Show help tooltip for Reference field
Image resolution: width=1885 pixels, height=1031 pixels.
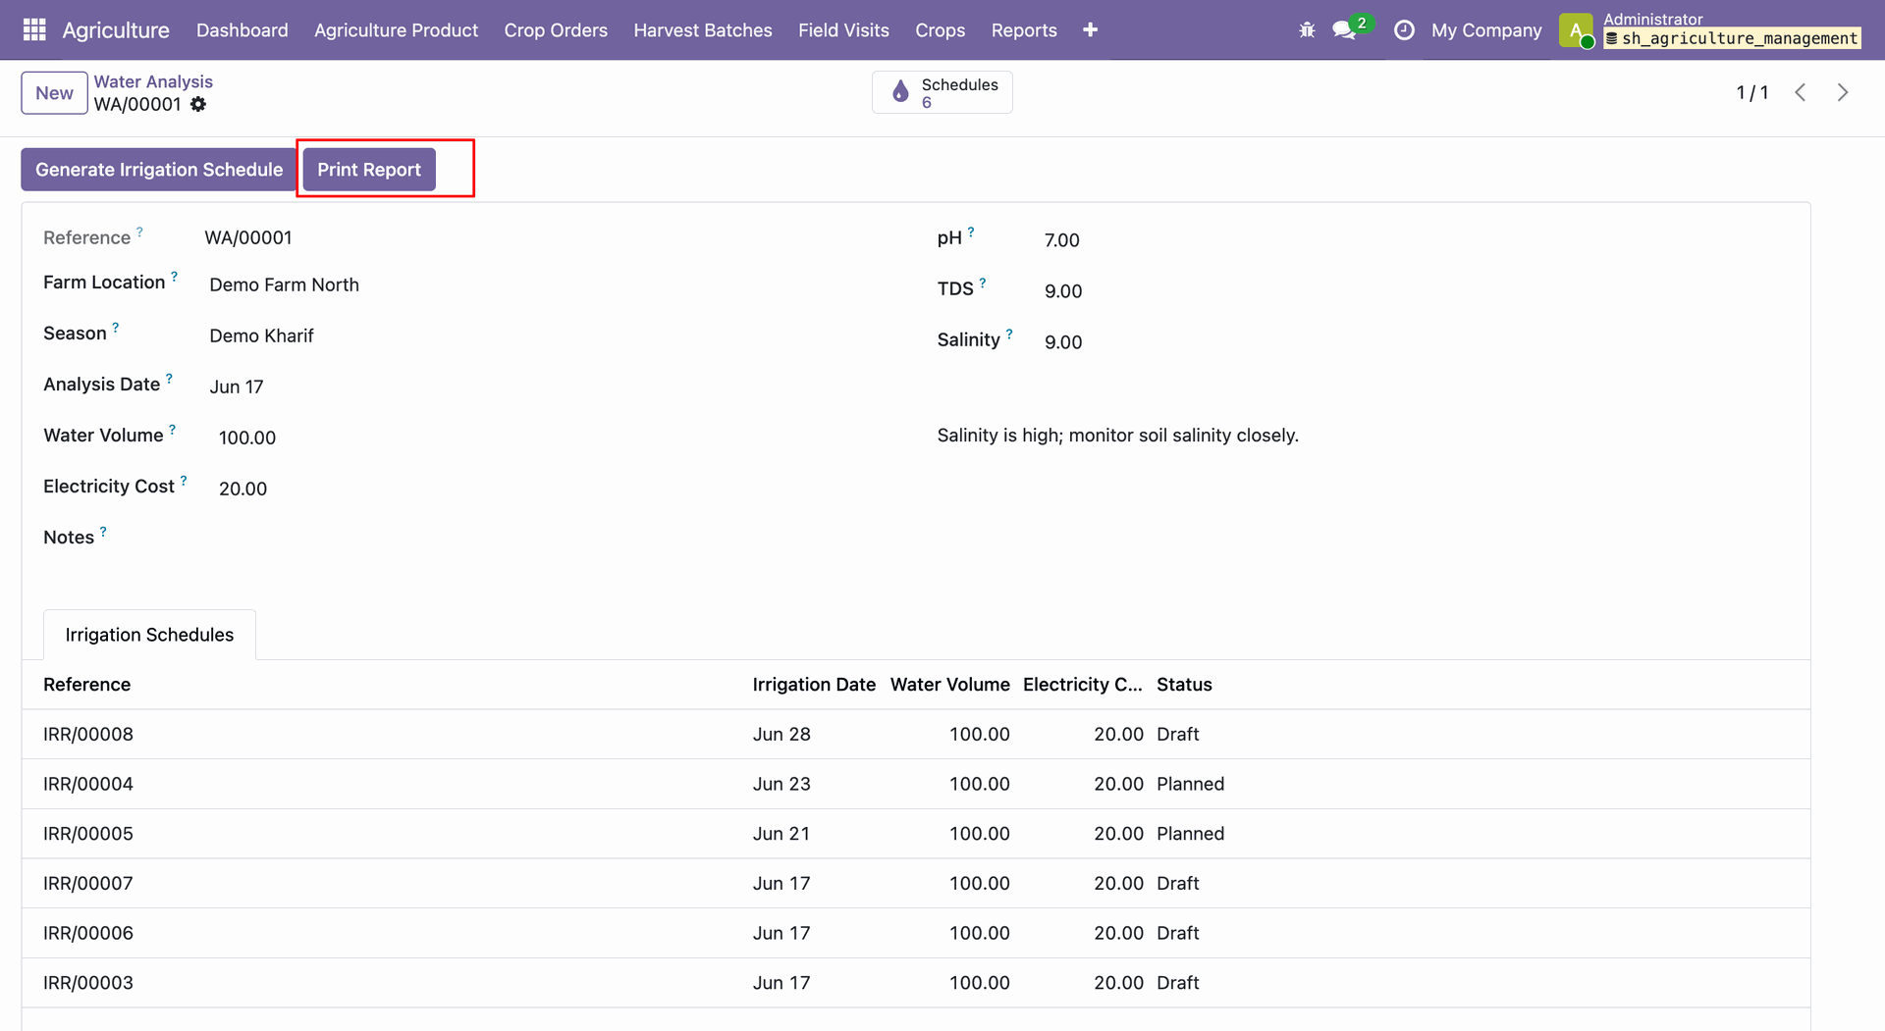coord(139,232)
